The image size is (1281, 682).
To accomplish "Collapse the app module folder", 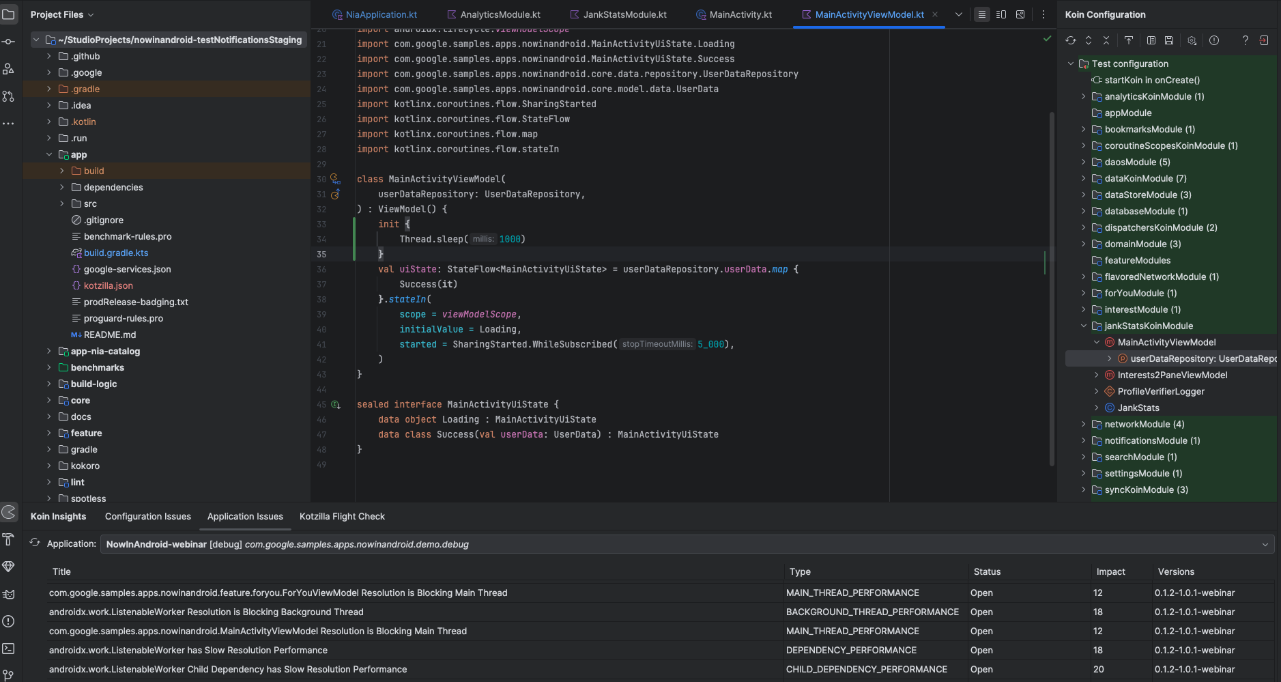I will [x=49, y=154].
